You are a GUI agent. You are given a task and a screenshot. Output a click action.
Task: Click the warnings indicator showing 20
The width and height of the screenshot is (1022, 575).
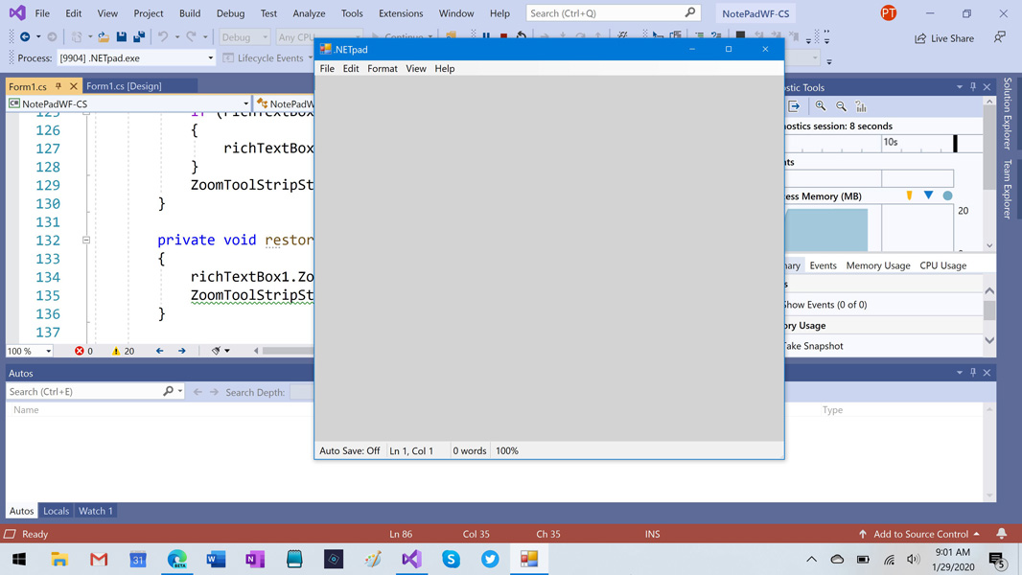123,351
